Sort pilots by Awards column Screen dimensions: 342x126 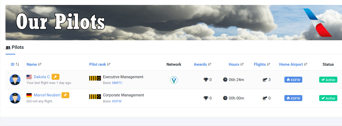tap(202, 64)
